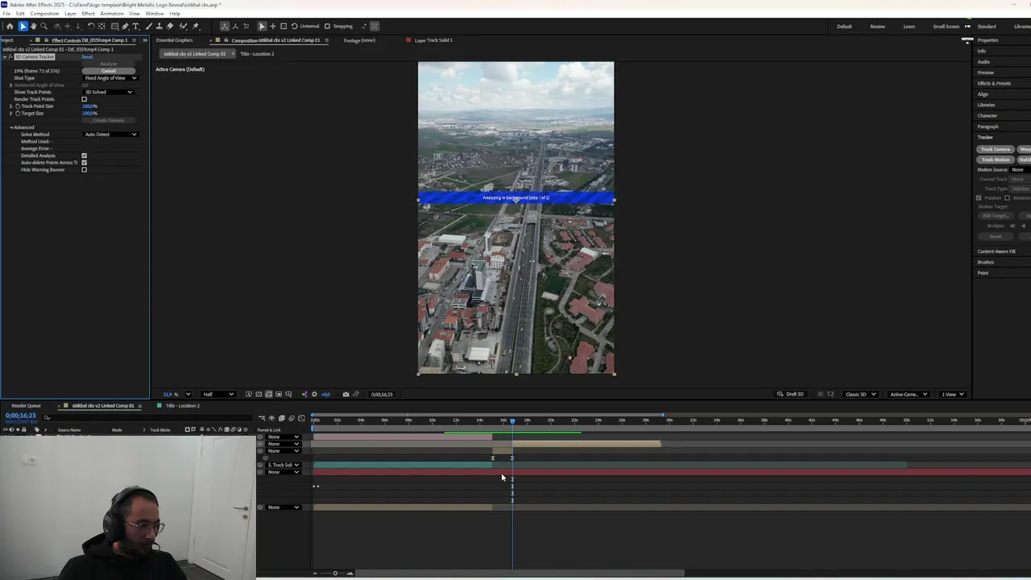Click the current-time indicator on timeline ruler
This screenshot has height=580, width=1031.
(x=512, y=420)
